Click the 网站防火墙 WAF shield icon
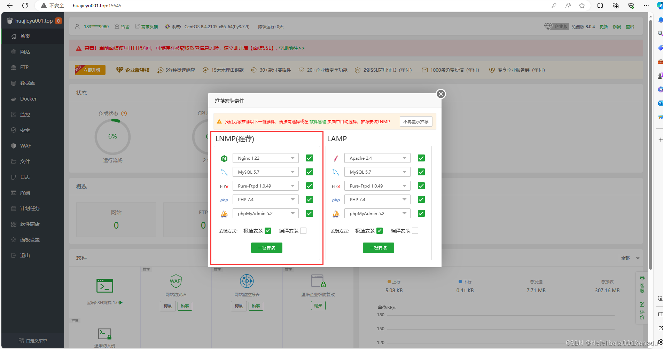 tap(175, 281)
